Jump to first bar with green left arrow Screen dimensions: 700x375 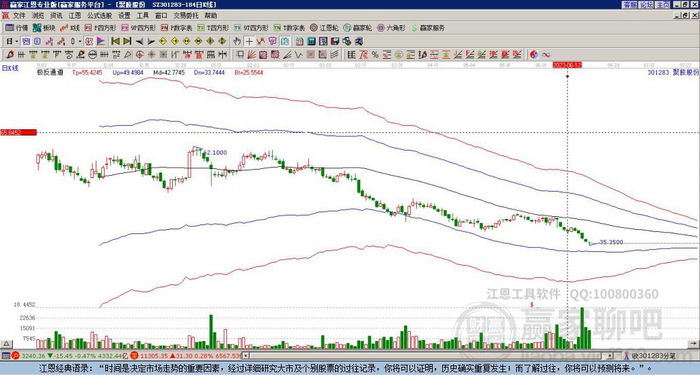click(115, 42)
